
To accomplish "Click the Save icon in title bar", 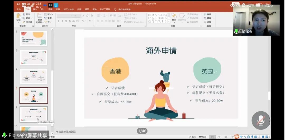I will click(x=18, y=4).
